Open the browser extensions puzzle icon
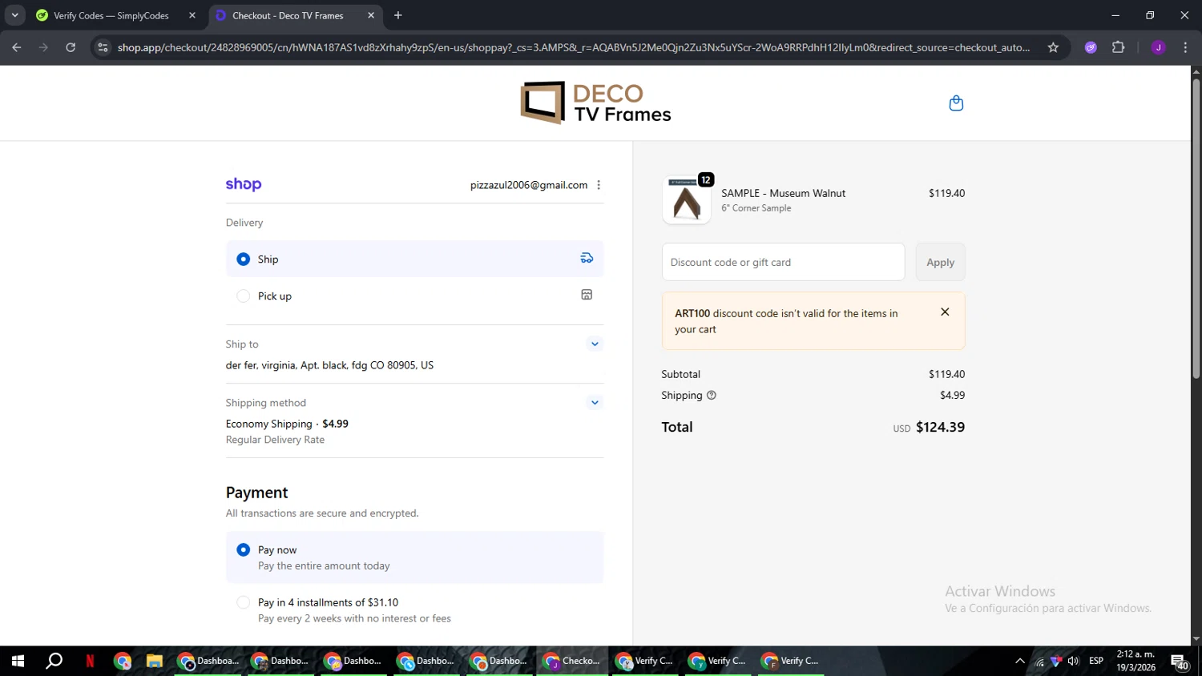 (x=1118, y=47)
